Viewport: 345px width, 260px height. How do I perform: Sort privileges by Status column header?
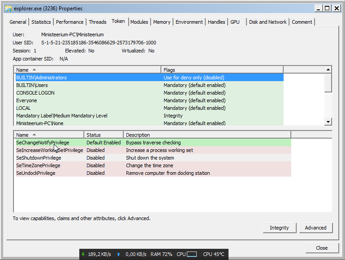(103, 134)
